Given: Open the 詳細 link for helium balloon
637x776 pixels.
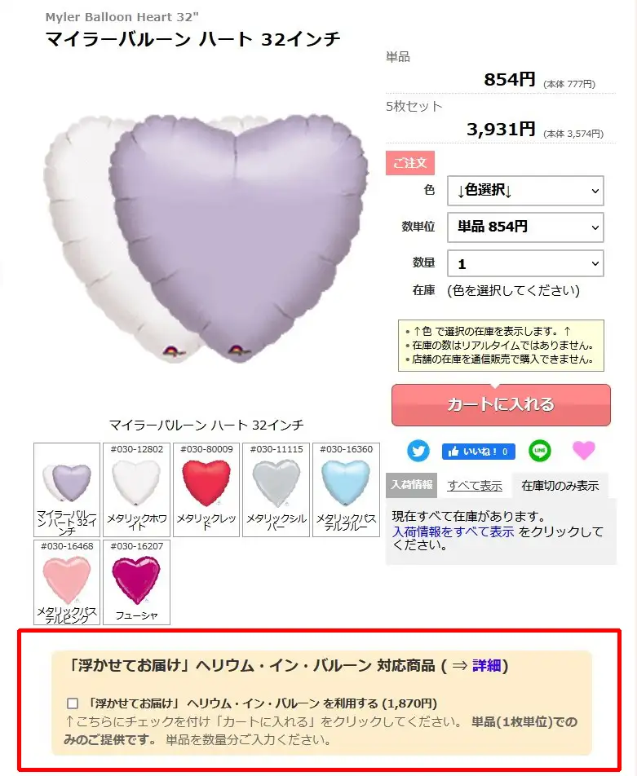Looking at the screenshot, I should pos(486,666).
